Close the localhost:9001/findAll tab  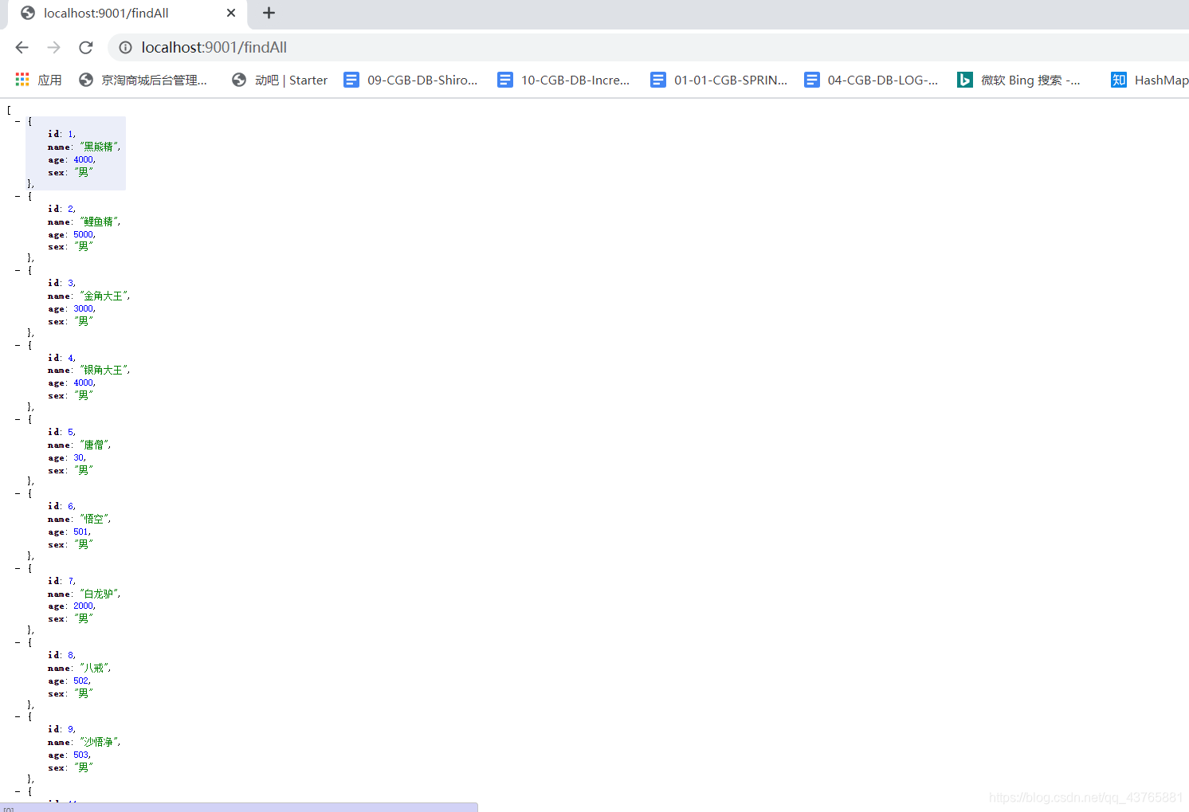pyautogui.click(x=231, y=13)
